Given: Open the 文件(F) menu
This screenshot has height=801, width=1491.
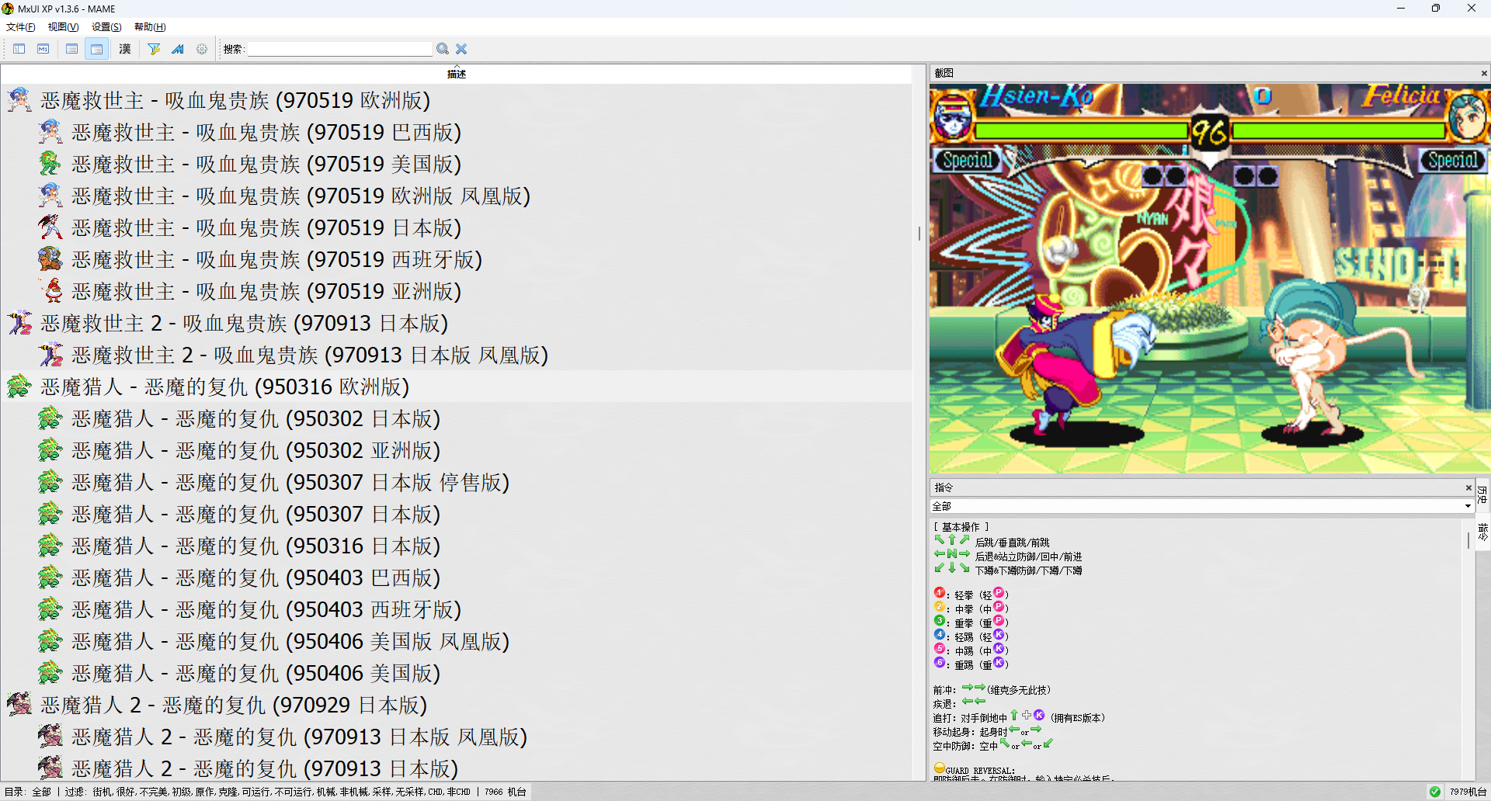Looking at the screenshot, I should point(21,27).
